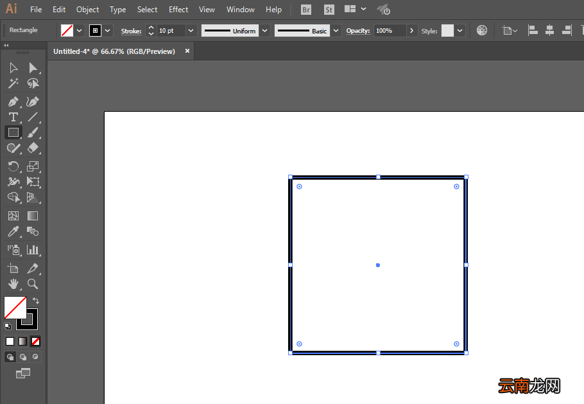Screen dimensions: 584x404
Task: Set None fill mode button
Action: click(x=35, y=341)
